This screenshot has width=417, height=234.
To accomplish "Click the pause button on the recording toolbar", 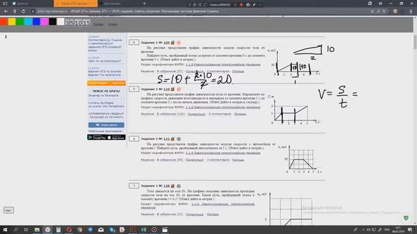I will pyautogui.click(x=235, y=5).
